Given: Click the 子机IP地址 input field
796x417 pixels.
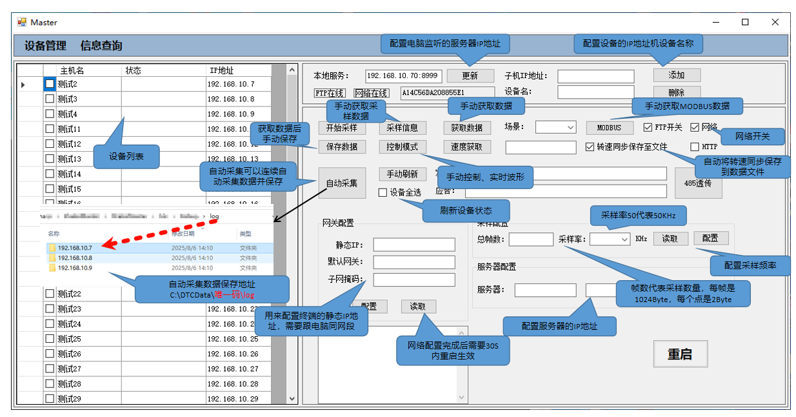Looking at the screenshot, I should coord(595,76).
